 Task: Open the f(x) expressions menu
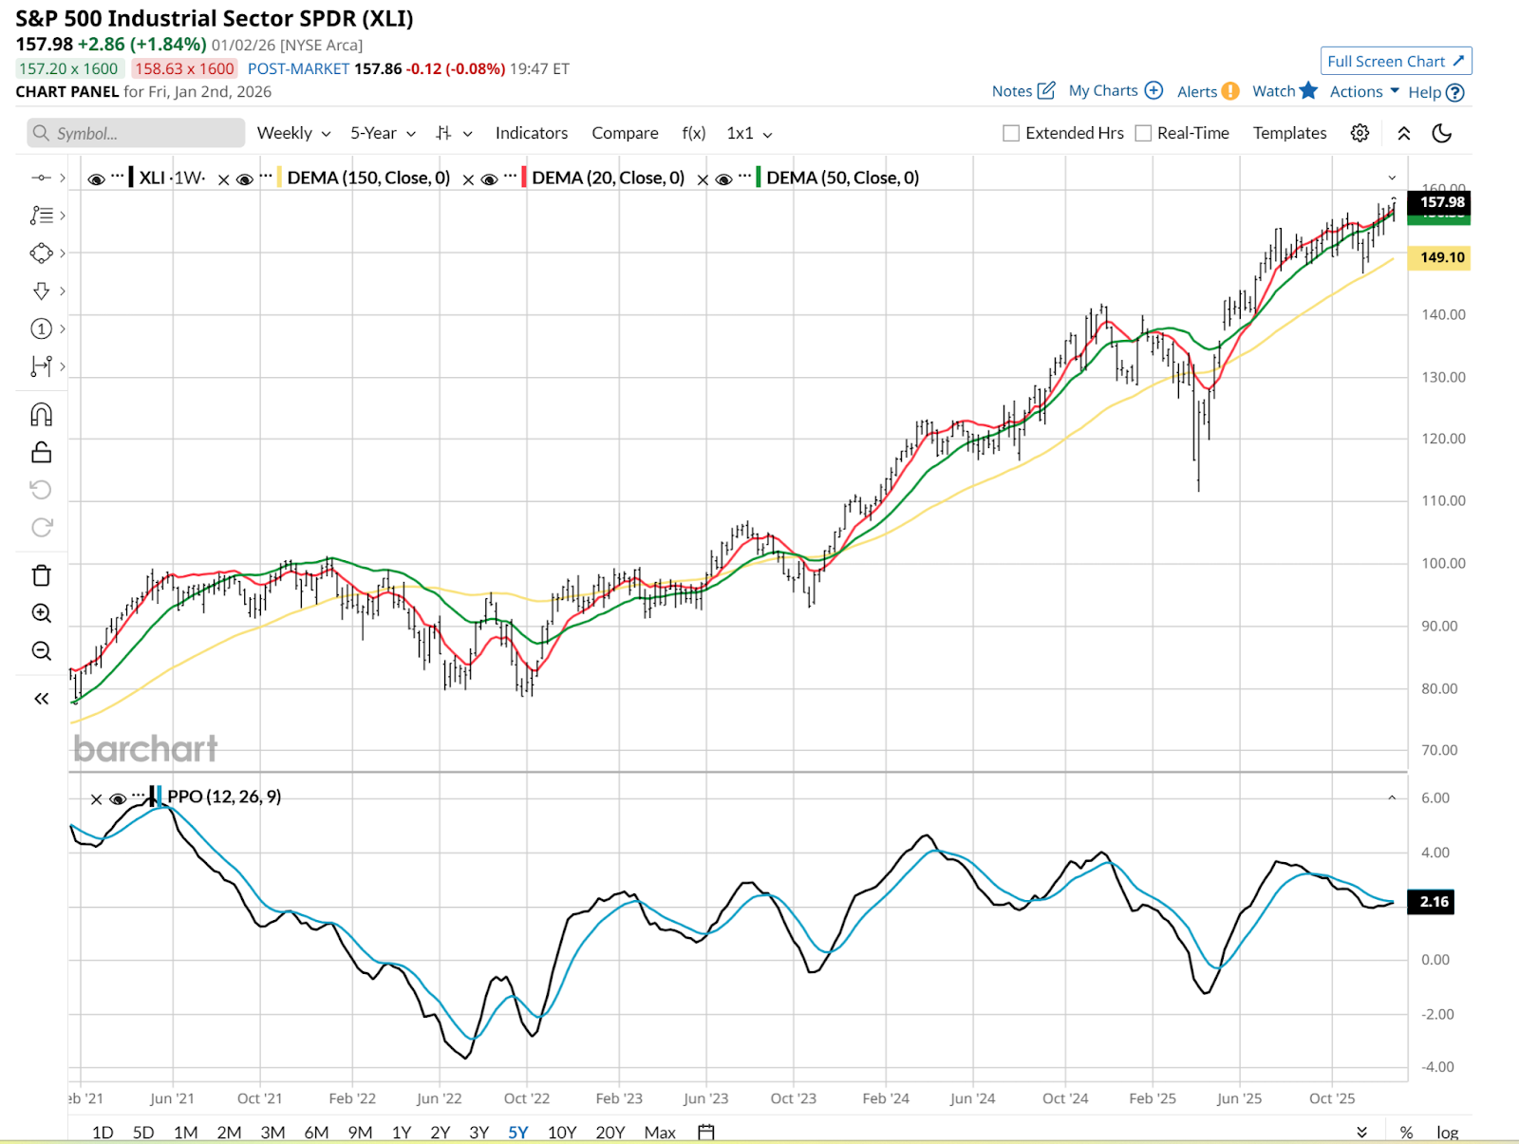pos(694,133)
